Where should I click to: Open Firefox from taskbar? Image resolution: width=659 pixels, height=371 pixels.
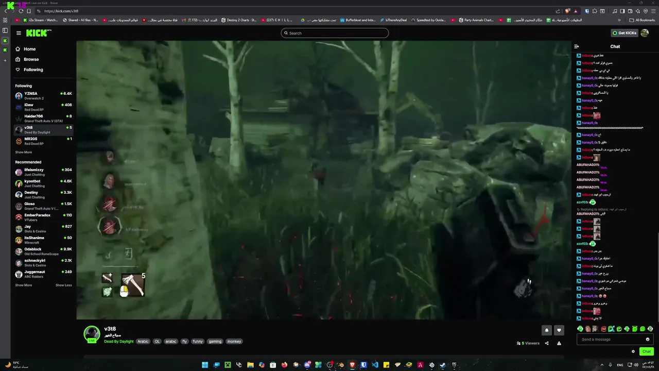[x=284, y=365]
